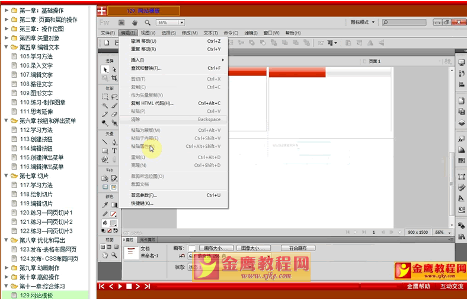Click the stroke color swatch in tools panel

[x=113, y=214]
